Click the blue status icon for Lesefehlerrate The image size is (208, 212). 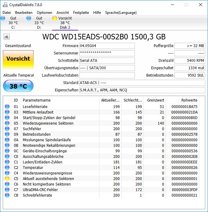tap(7, 106)
